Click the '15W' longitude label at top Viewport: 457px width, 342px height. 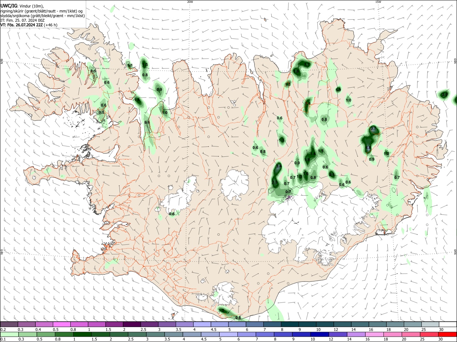click(x=378, y=2)
